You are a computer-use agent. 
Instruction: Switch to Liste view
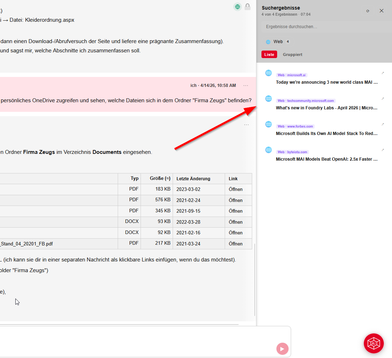pyautogui.click(x=269, y=55)
